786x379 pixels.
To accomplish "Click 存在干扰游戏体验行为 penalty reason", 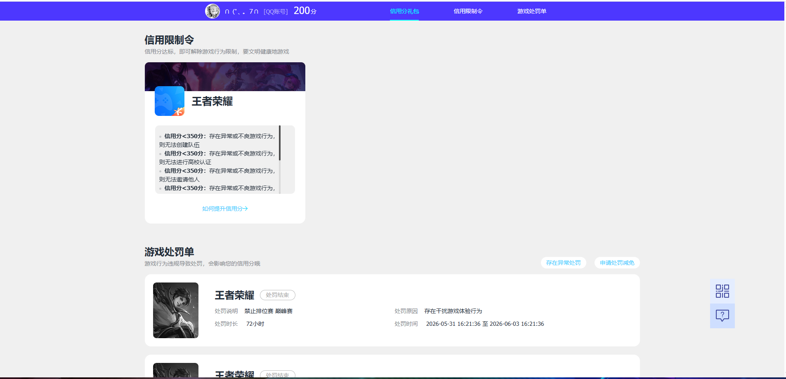I will click(x=453, y=311).
